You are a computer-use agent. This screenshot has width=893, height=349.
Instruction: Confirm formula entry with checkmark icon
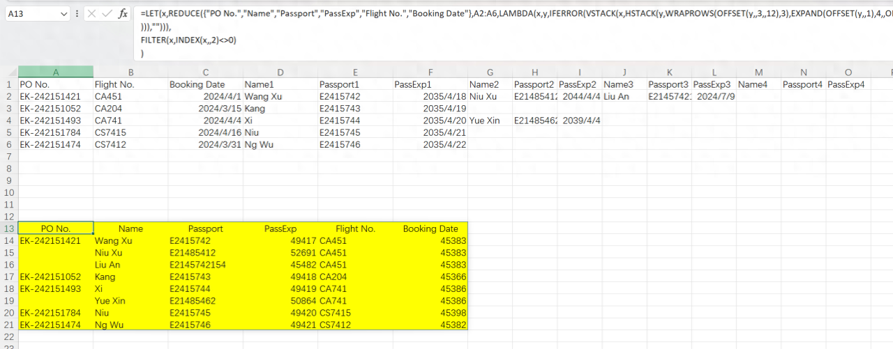click(x=107, y=13)
